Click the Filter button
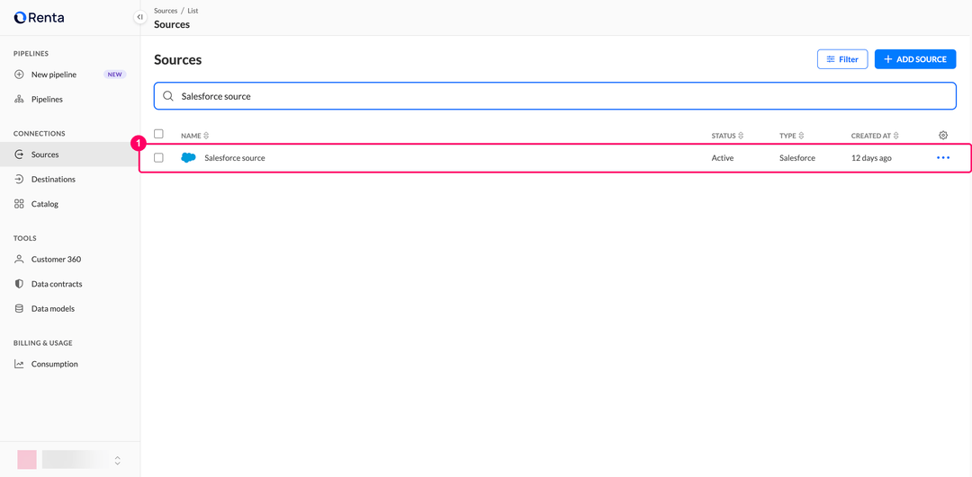The height and width of the screenshot is (477, 972). [842, 59]
